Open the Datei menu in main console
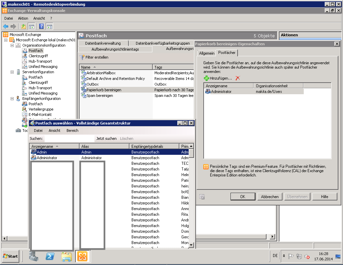343x265 pixels. pos(9,18)
